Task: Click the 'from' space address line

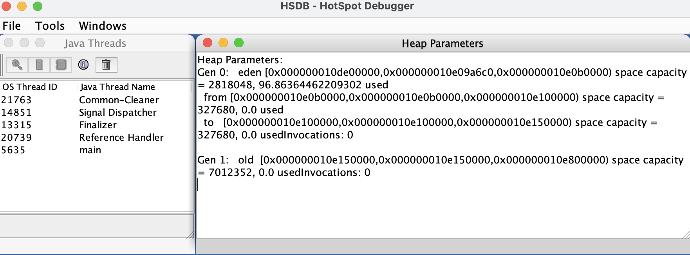Action: coord(434,97)
